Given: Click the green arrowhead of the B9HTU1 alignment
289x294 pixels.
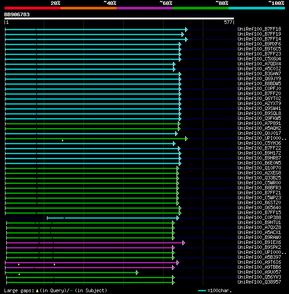Looking at the screenshot, I should (x=173, y=223).
